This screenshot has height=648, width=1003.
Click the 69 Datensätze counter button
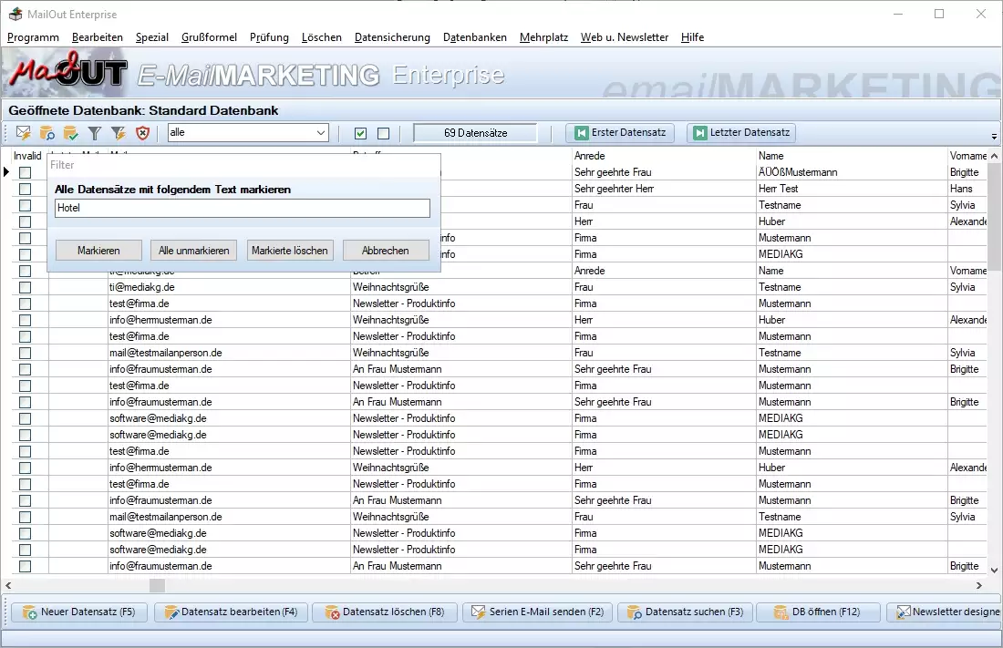tap(474, 132)
